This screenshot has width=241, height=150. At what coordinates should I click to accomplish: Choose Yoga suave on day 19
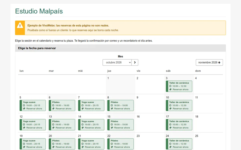pos(33,144)
